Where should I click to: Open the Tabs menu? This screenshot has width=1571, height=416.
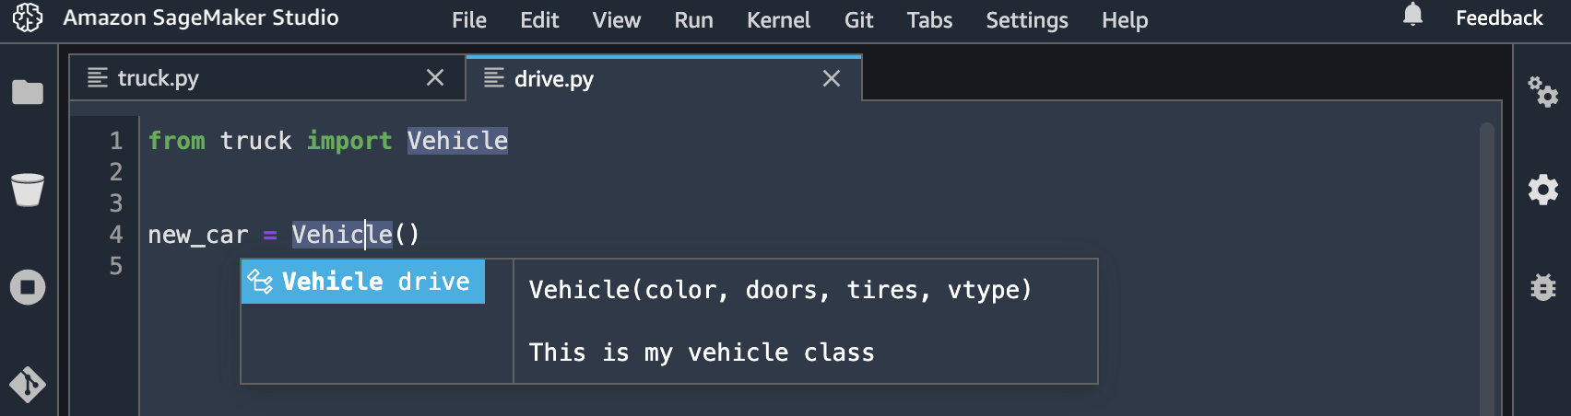click(929, 20)
